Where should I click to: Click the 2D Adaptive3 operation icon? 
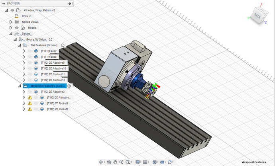point(36,92)
